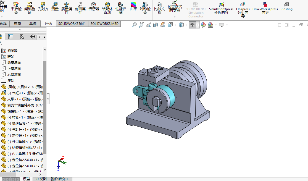Click Previous View icon
This screenshot has width=308, height=181.
point(149,25)
